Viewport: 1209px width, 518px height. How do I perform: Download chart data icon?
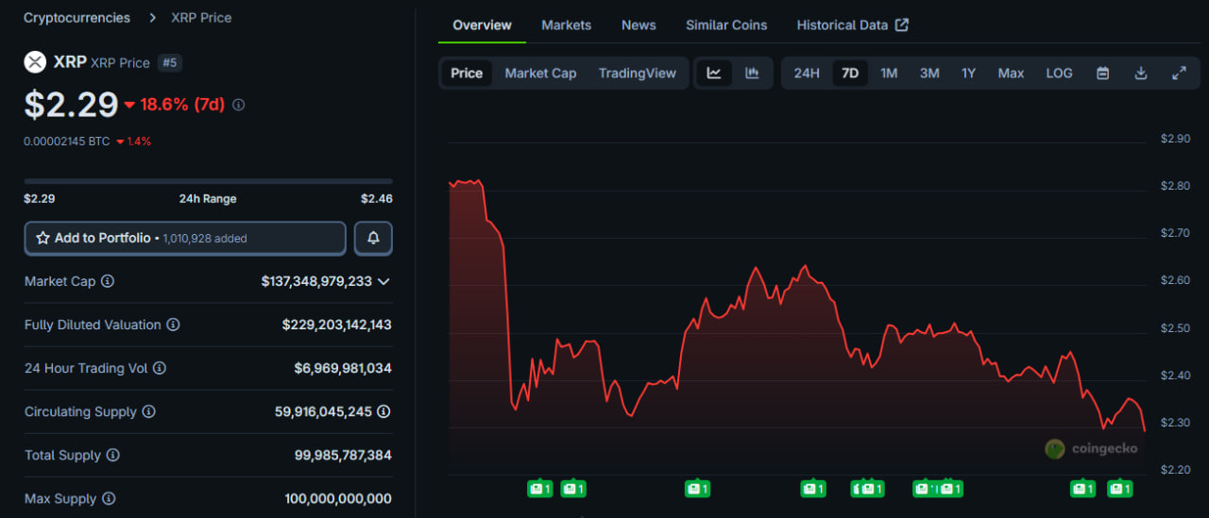1140,74
